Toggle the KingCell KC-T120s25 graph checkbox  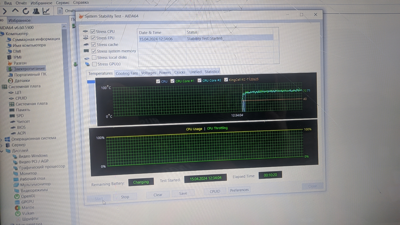[x=226, y=80]
